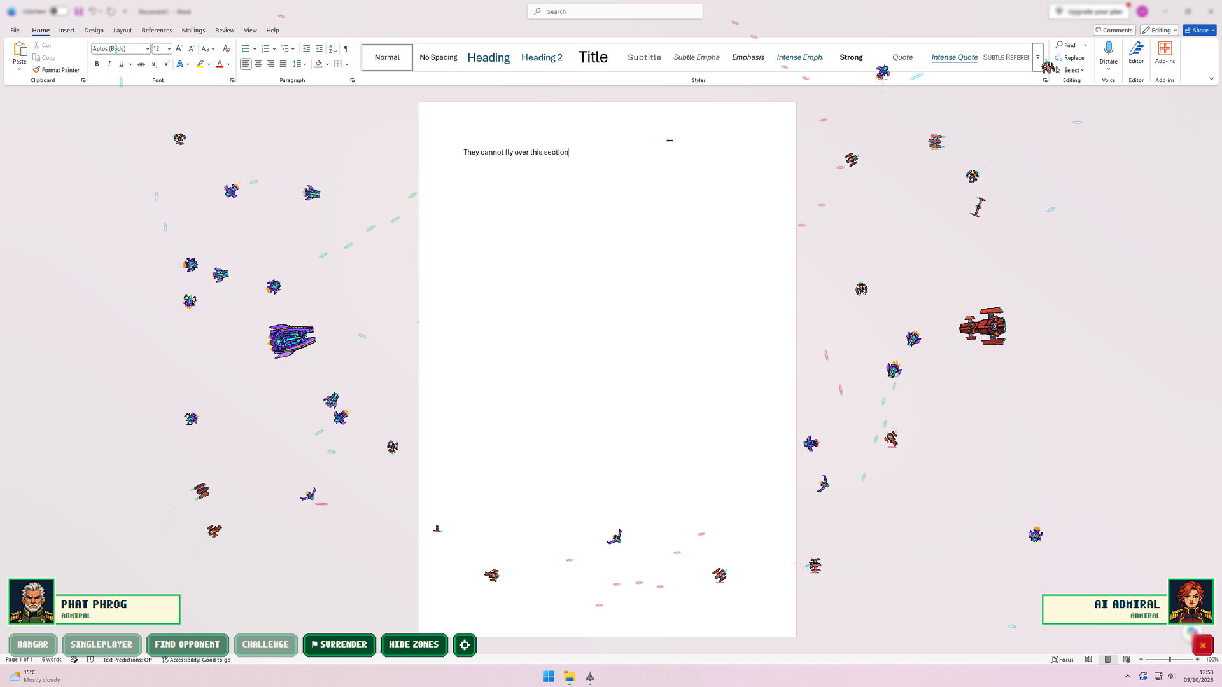This screenshot has height=687, width=1222.
Task: Click the Surrender button
Action: click(339, 644)
